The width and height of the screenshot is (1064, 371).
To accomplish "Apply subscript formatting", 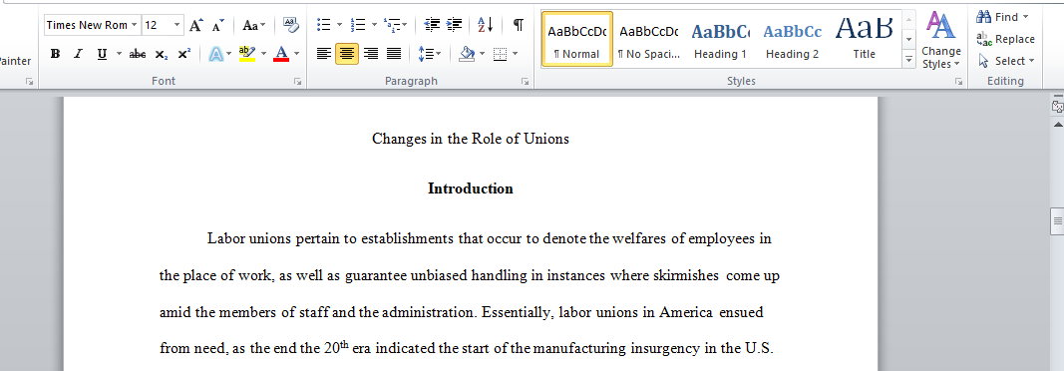I will tap(161, 54).
